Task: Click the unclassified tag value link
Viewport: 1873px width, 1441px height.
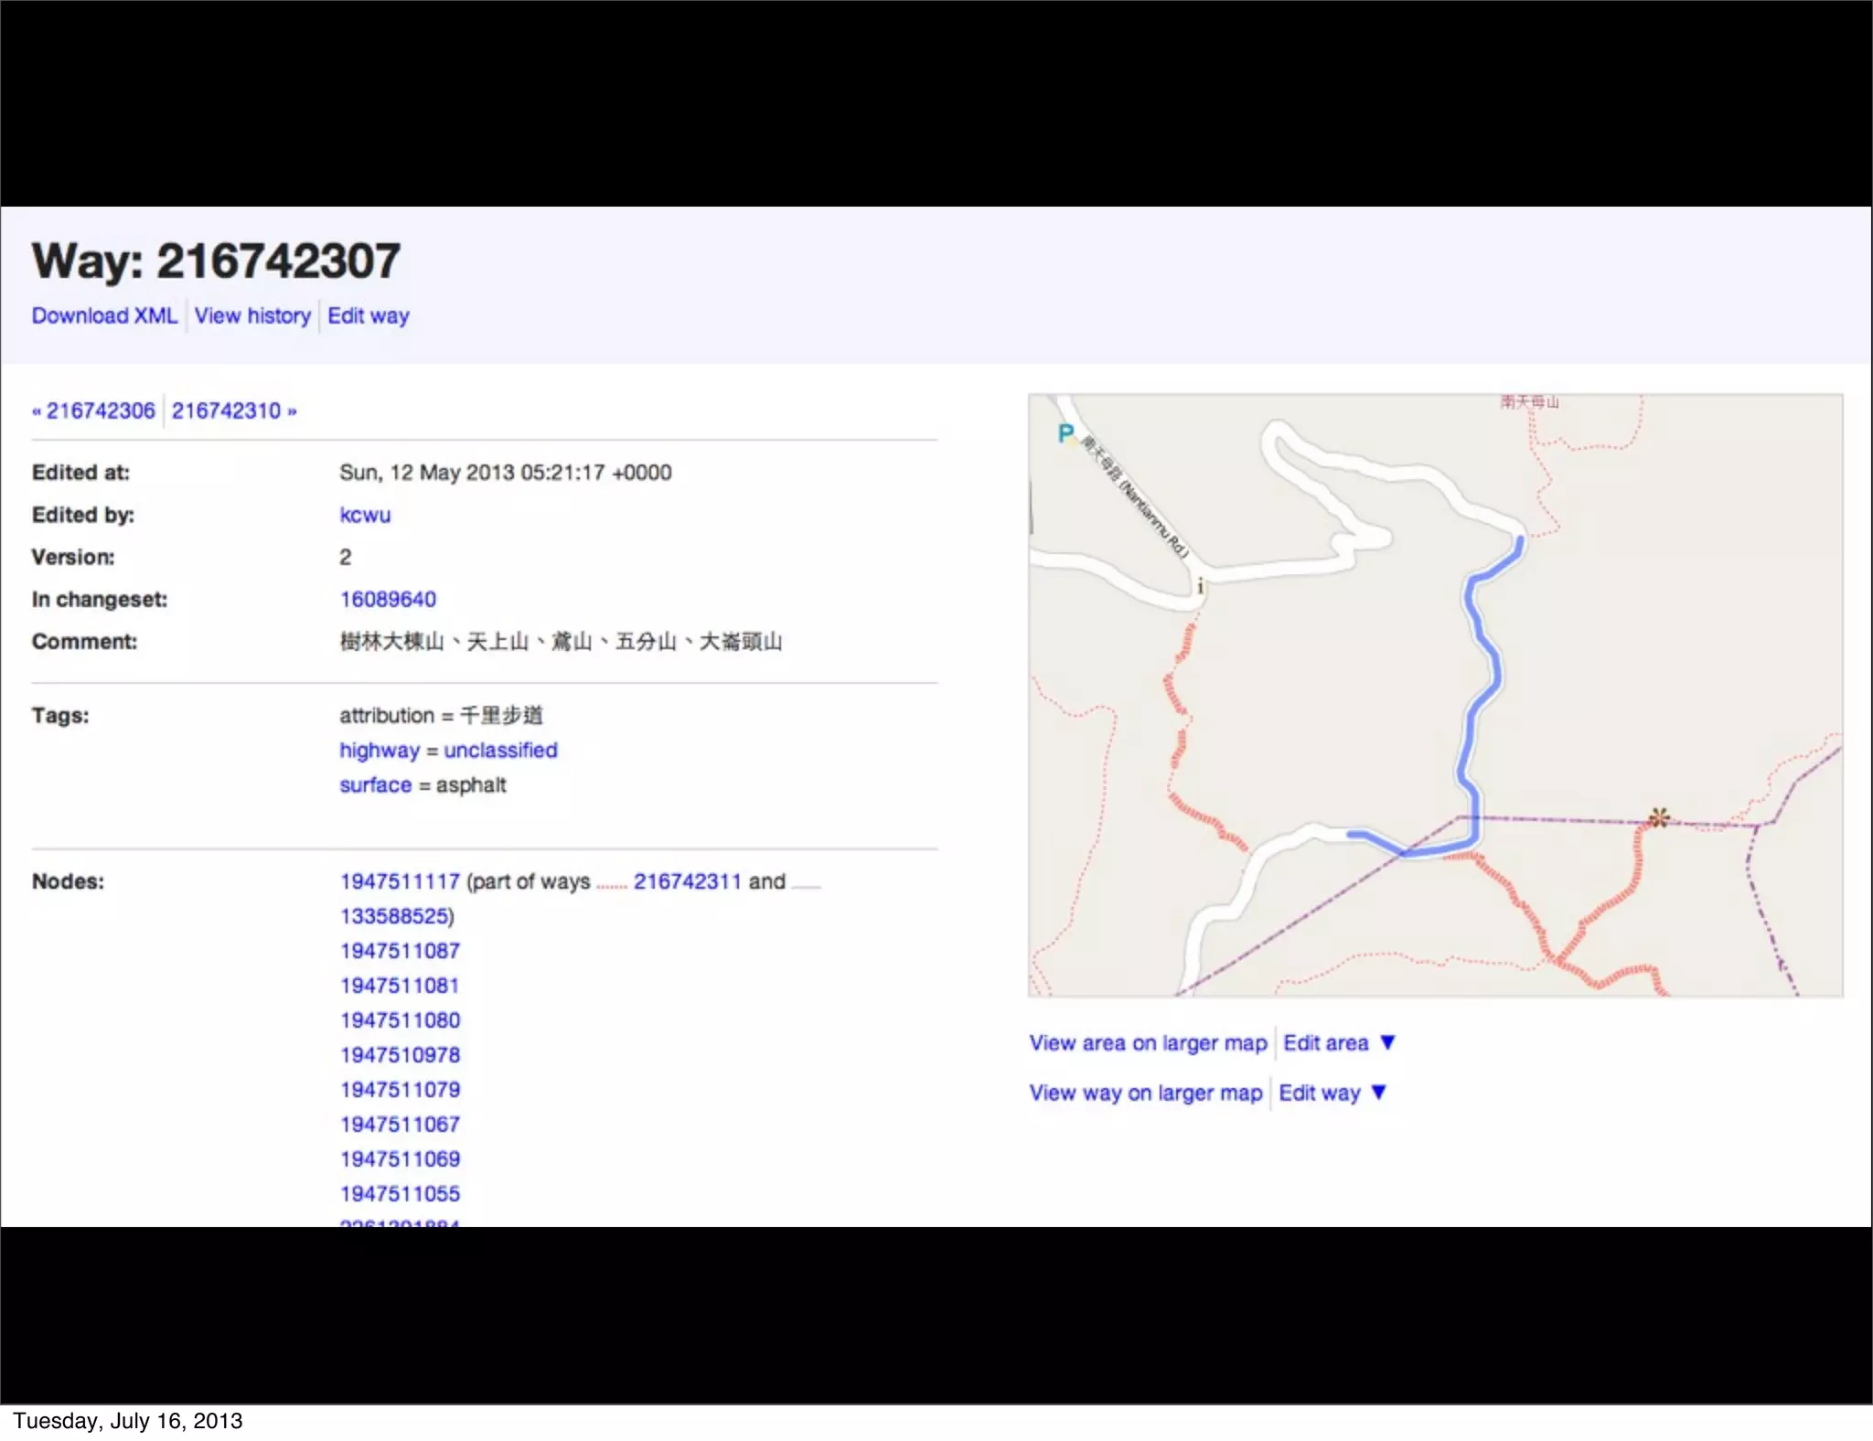Action: click(500, 750)
